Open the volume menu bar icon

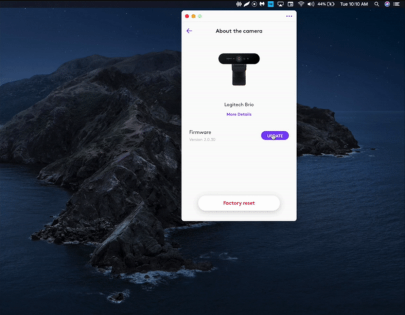[311, 4]
